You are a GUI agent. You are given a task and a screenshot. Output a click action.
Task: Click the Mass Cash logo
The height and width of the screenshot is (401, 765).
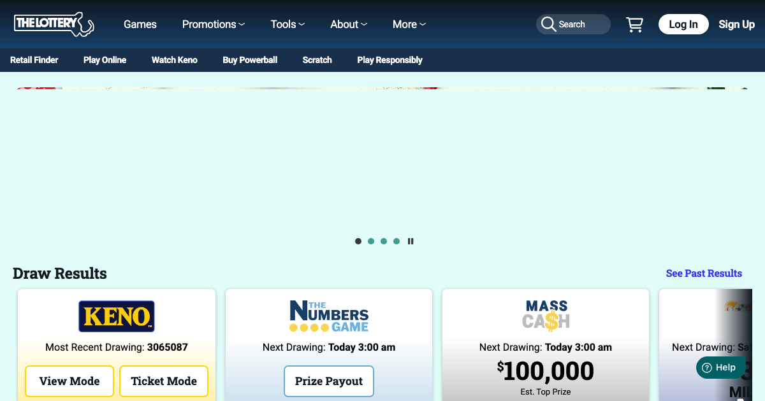pos(546,315)
